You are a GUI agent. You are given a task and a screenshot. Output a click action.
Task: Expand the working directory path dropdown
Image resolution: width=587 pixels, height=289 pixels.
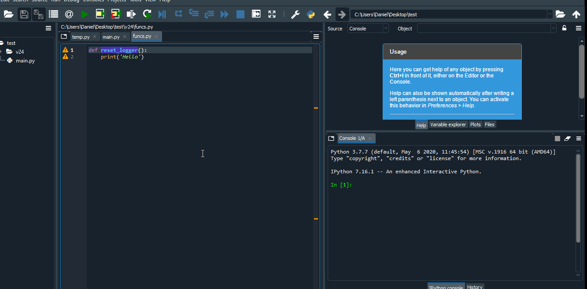(550, 15)
